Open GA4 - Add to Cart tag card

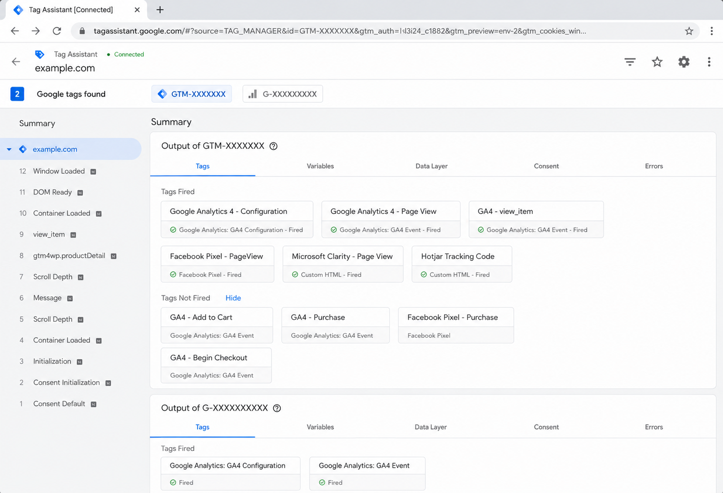point(217,325)
